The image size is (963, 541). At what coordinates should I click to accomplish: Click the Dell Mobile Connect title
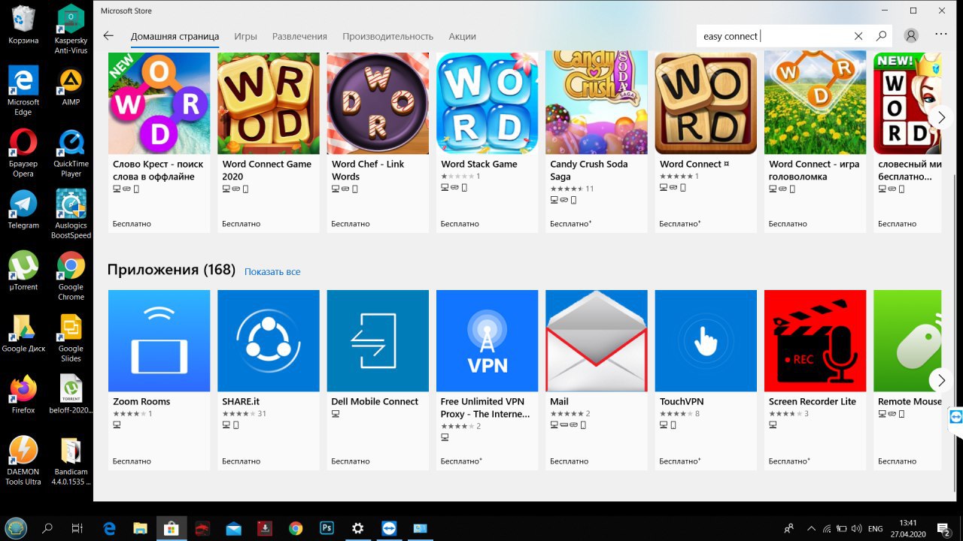375,401
